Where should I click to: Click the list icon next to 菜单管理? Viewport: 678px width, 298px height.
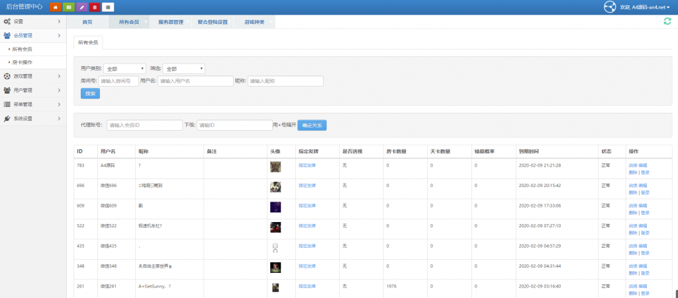click(x=7, y=104)
